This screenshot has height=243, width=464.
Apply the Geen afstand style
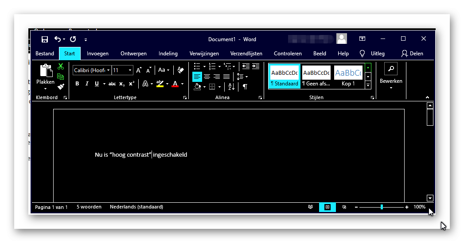tap(316, 76)
